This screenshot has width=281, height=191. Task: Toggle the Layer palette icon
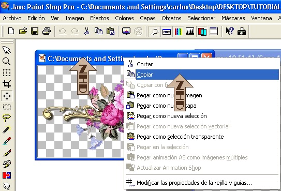pos(202,32)
